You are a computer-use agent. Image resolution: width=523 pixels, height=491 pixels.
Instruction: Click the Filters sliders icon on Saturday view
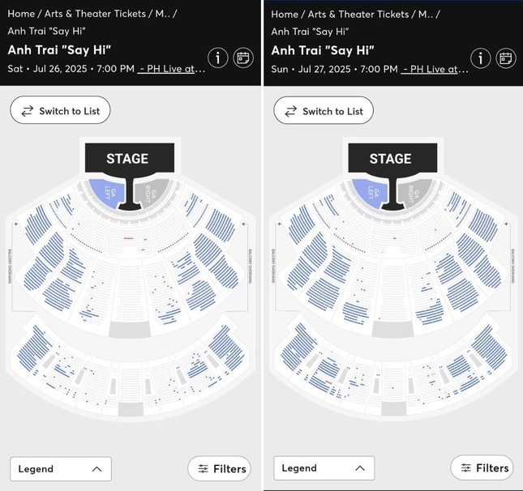tap(204, 468)
